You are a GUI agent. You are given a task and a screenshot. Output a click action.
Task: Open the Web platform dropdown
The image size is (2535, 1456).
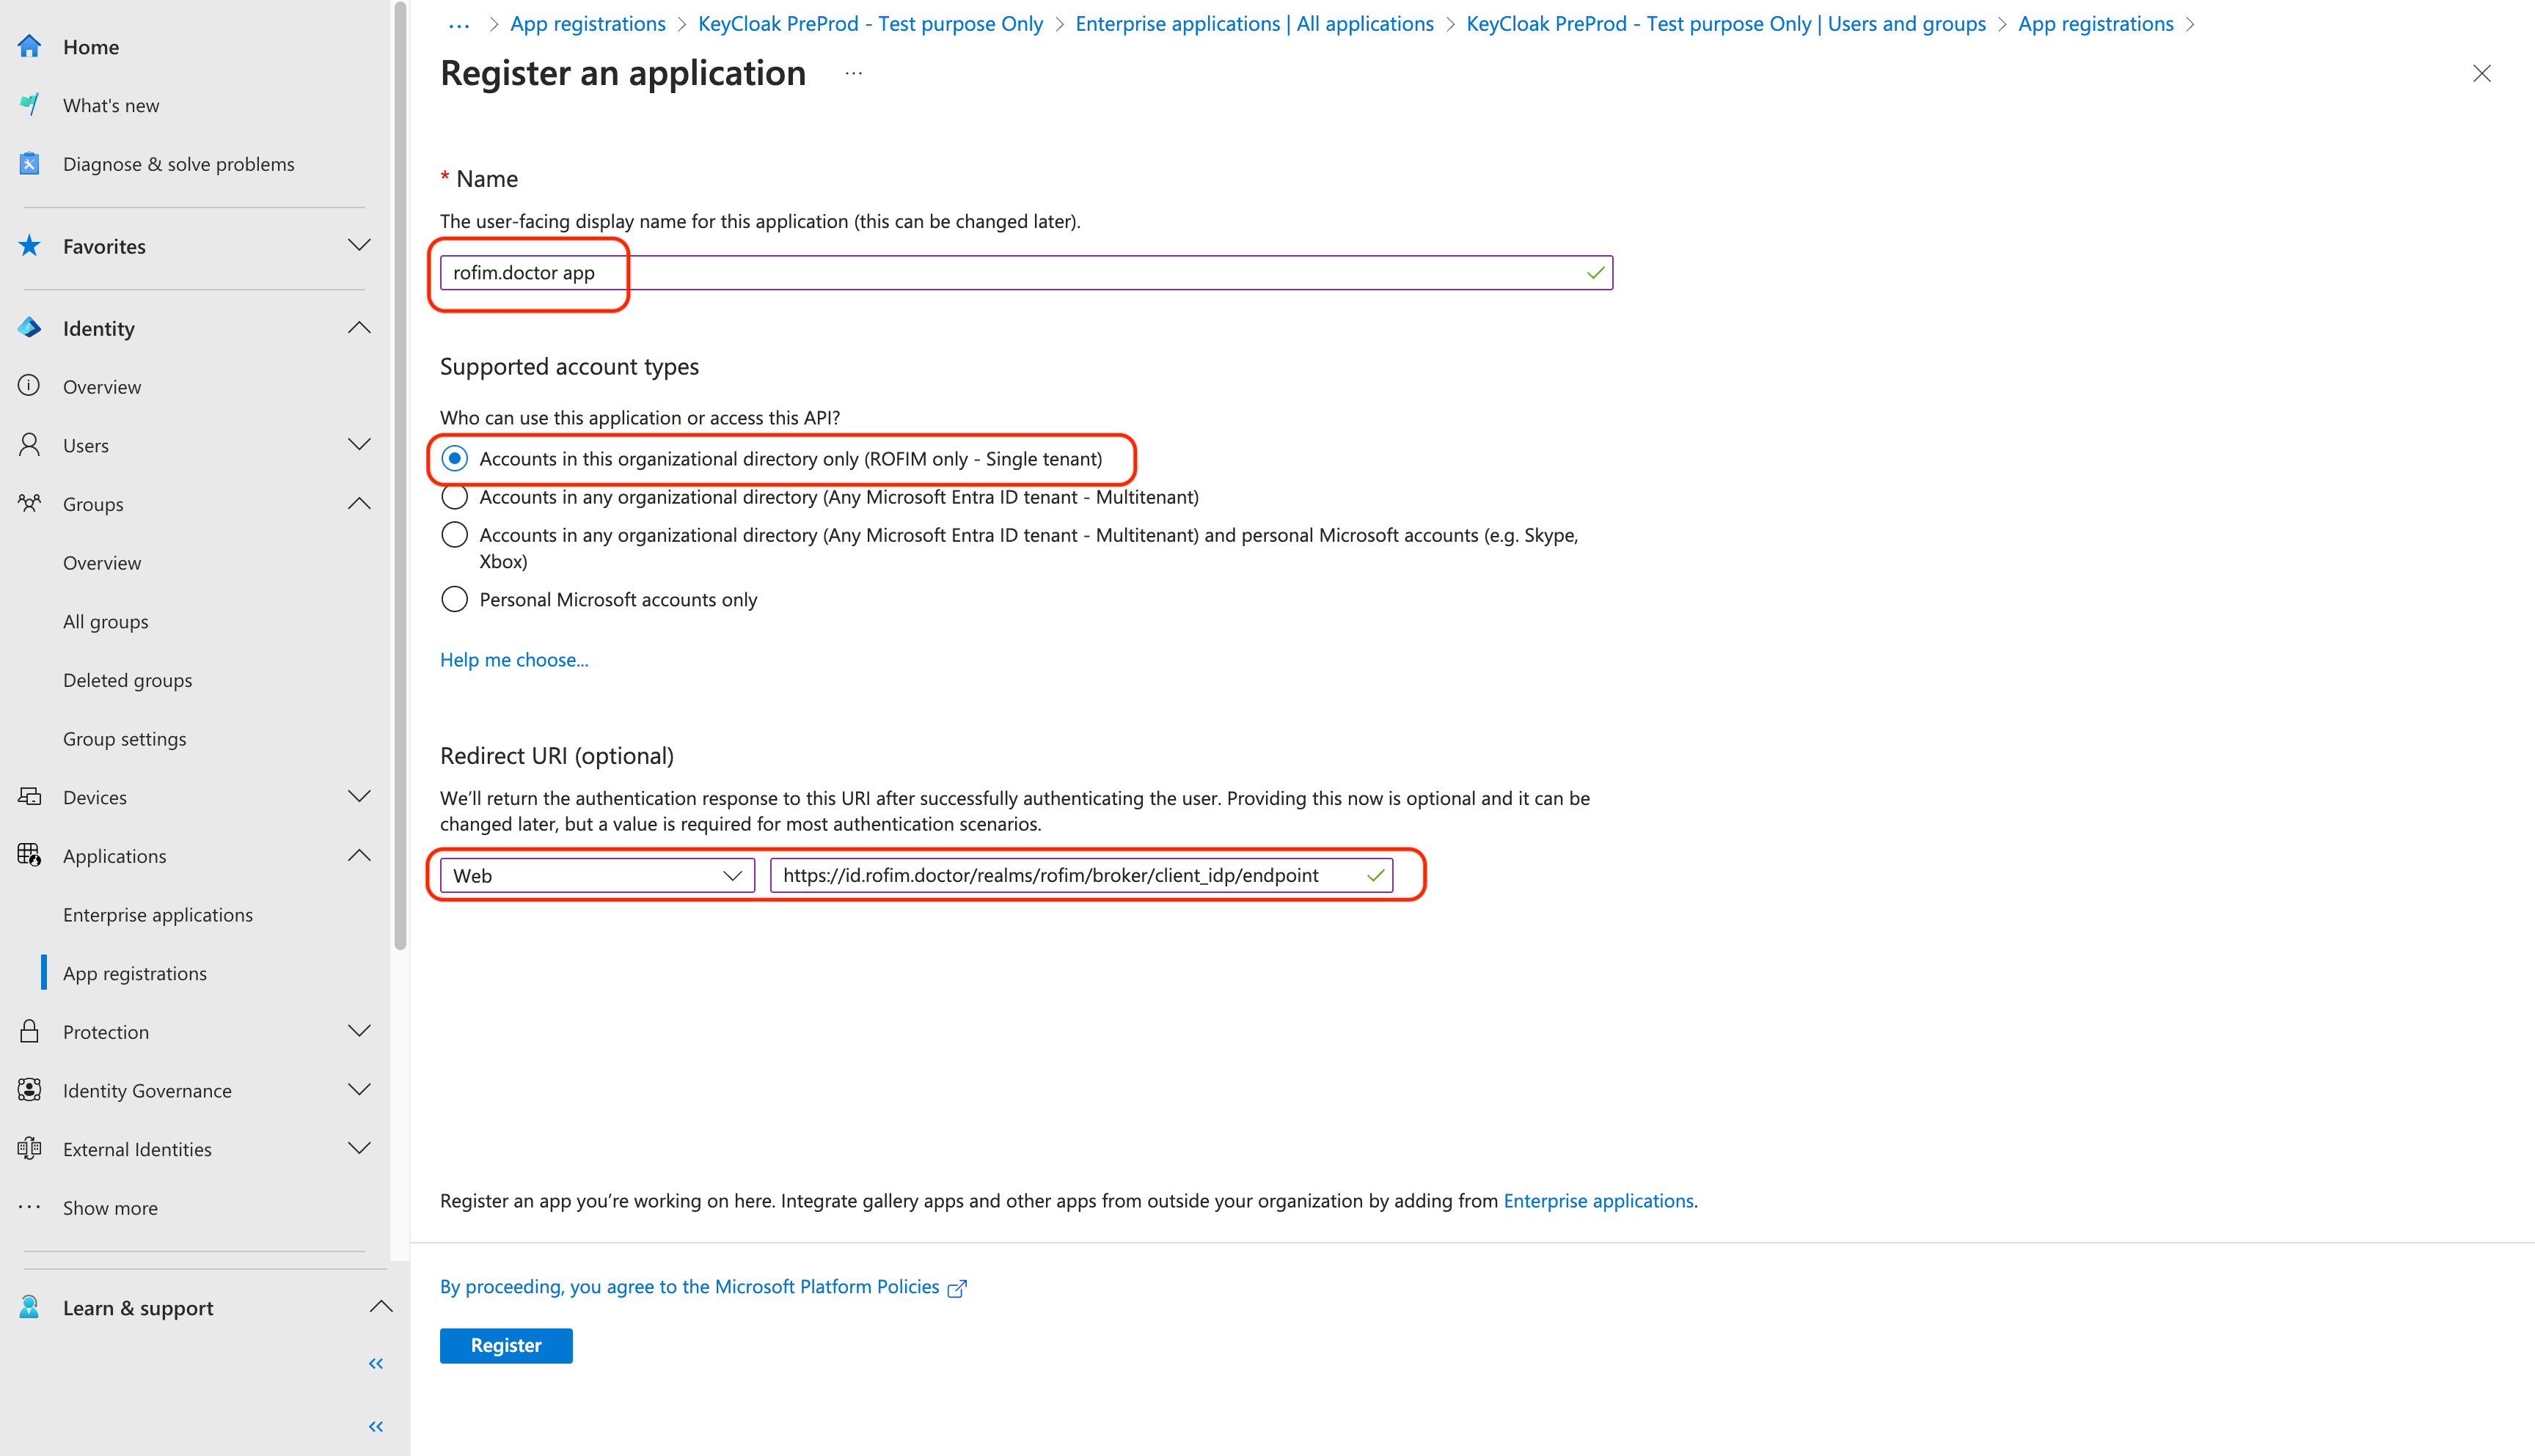tap(596, 875)
